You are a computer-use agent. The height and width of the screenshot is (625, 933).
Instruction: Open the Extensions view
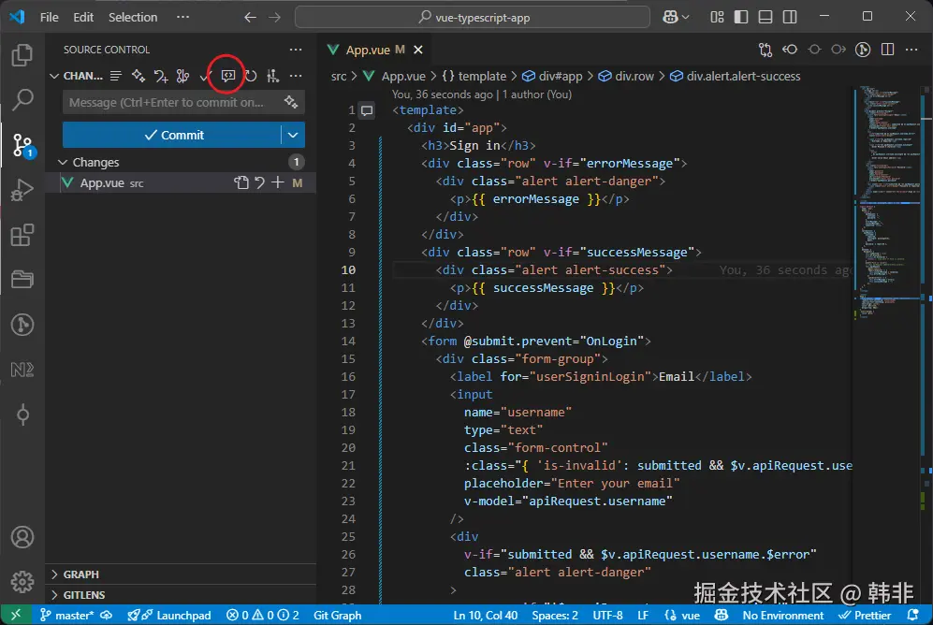coord(22,236)
